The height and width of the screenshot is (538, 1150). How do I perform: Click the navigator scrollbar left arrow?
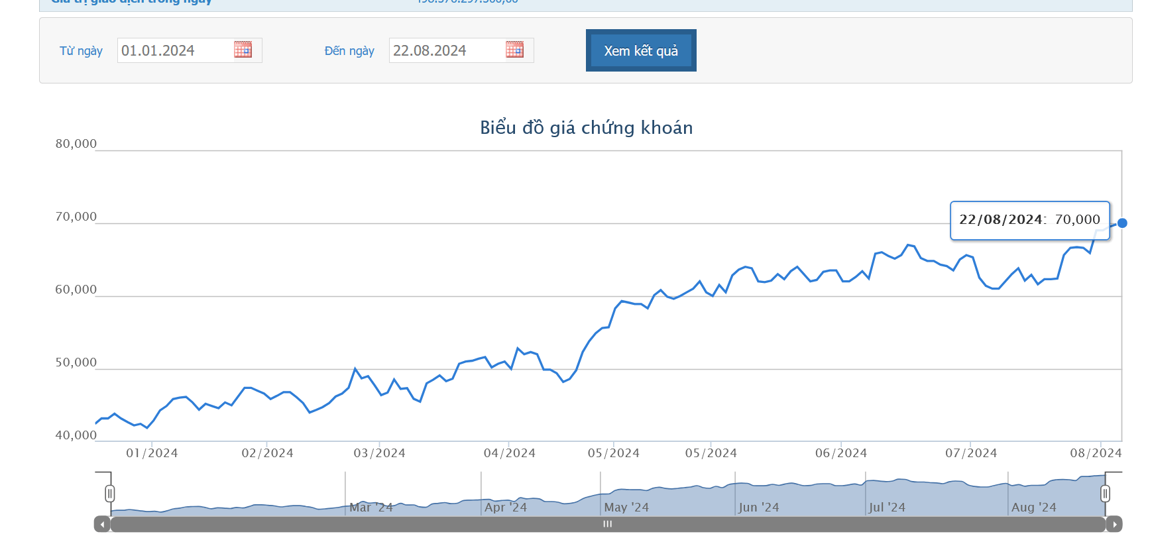[101, 524]
